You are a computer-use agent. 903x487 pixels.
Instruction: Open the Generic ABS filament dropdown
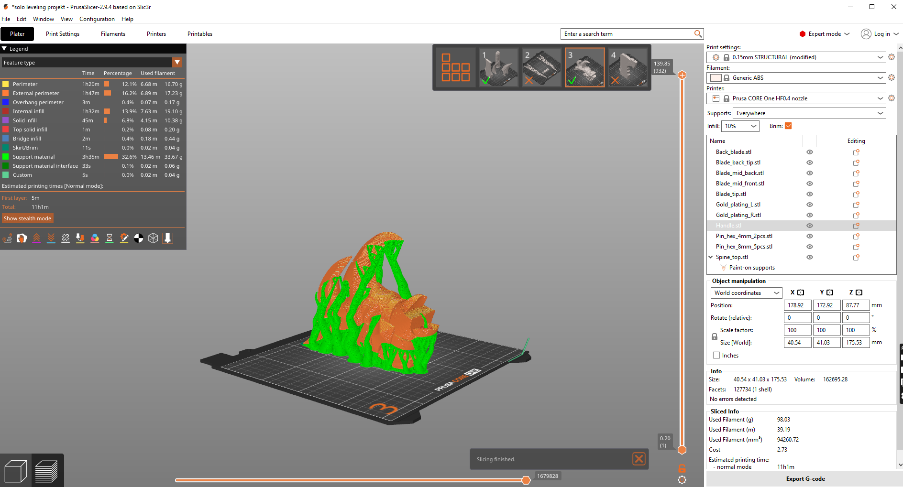click(796, 78)
